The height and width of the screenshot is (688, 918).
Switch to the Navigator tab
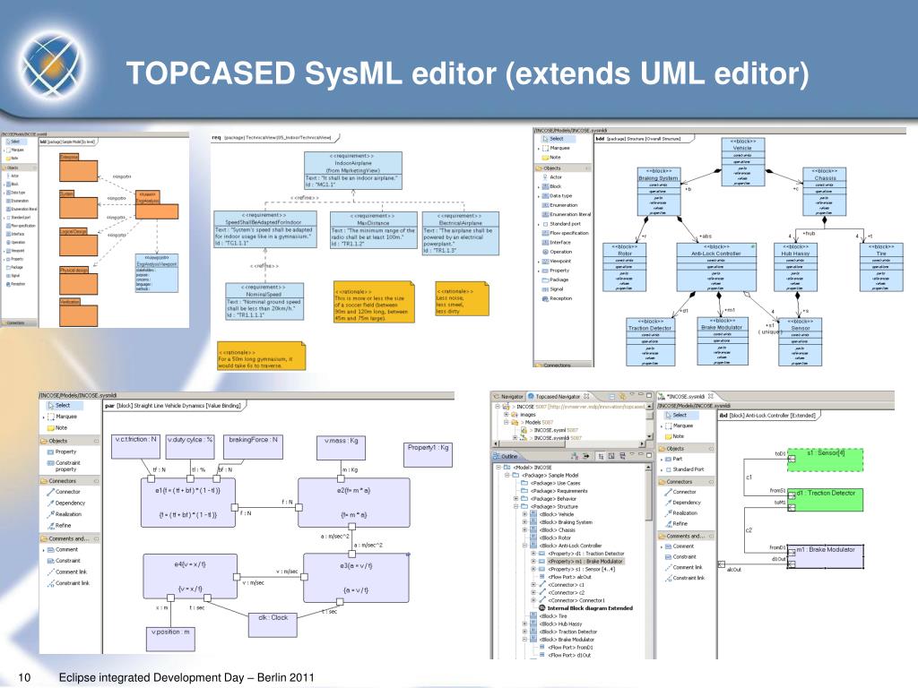point(508,396)
